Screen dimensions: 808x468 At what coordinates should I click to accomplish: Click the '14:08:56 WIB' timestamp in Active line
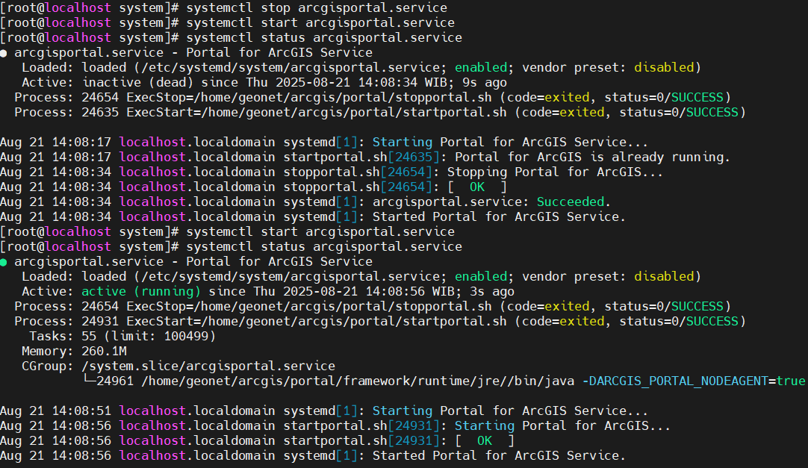point(410,291)
